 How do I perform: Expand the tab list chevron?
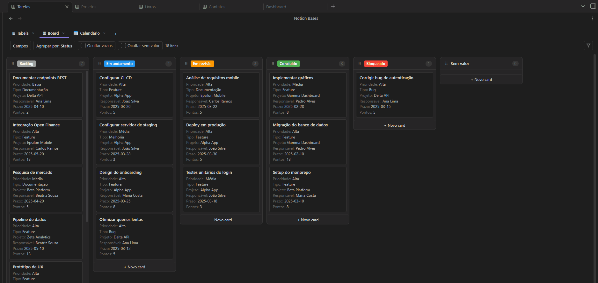click(x=583, y=6)
